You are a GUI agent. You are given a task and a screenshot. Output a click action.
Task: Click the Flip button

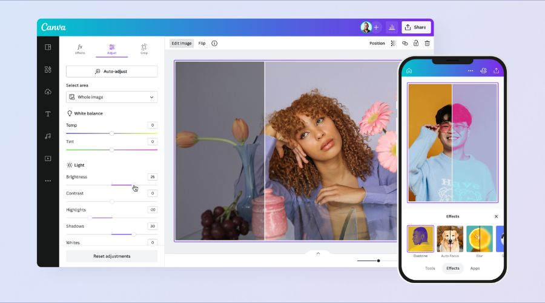pyautogui.click(x=202, y=44)
